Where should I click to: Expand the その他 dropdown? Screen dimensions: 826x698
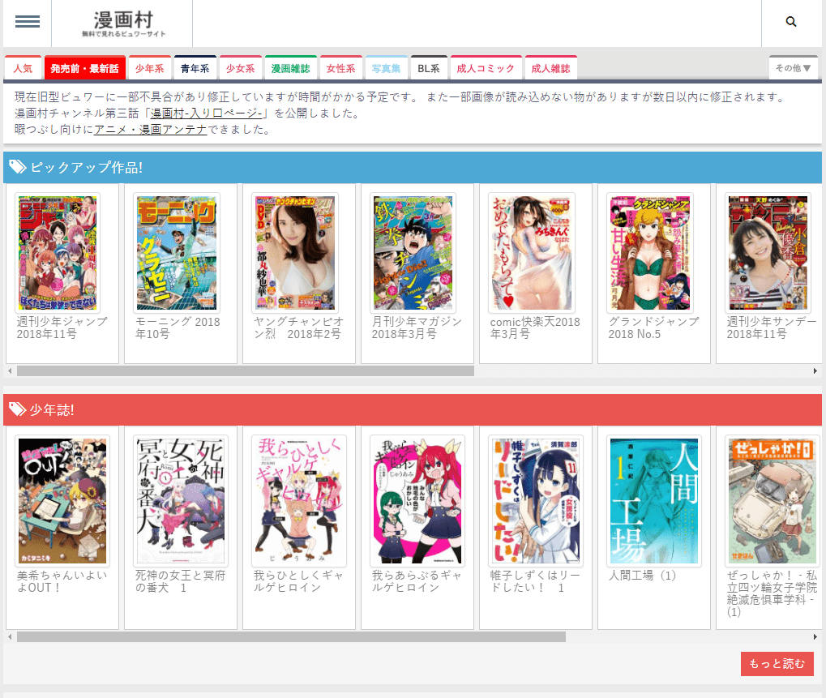point(794,68)
